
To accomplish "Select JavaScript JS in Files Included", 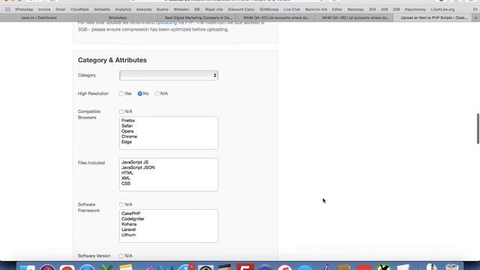I will tap(135, 162).
